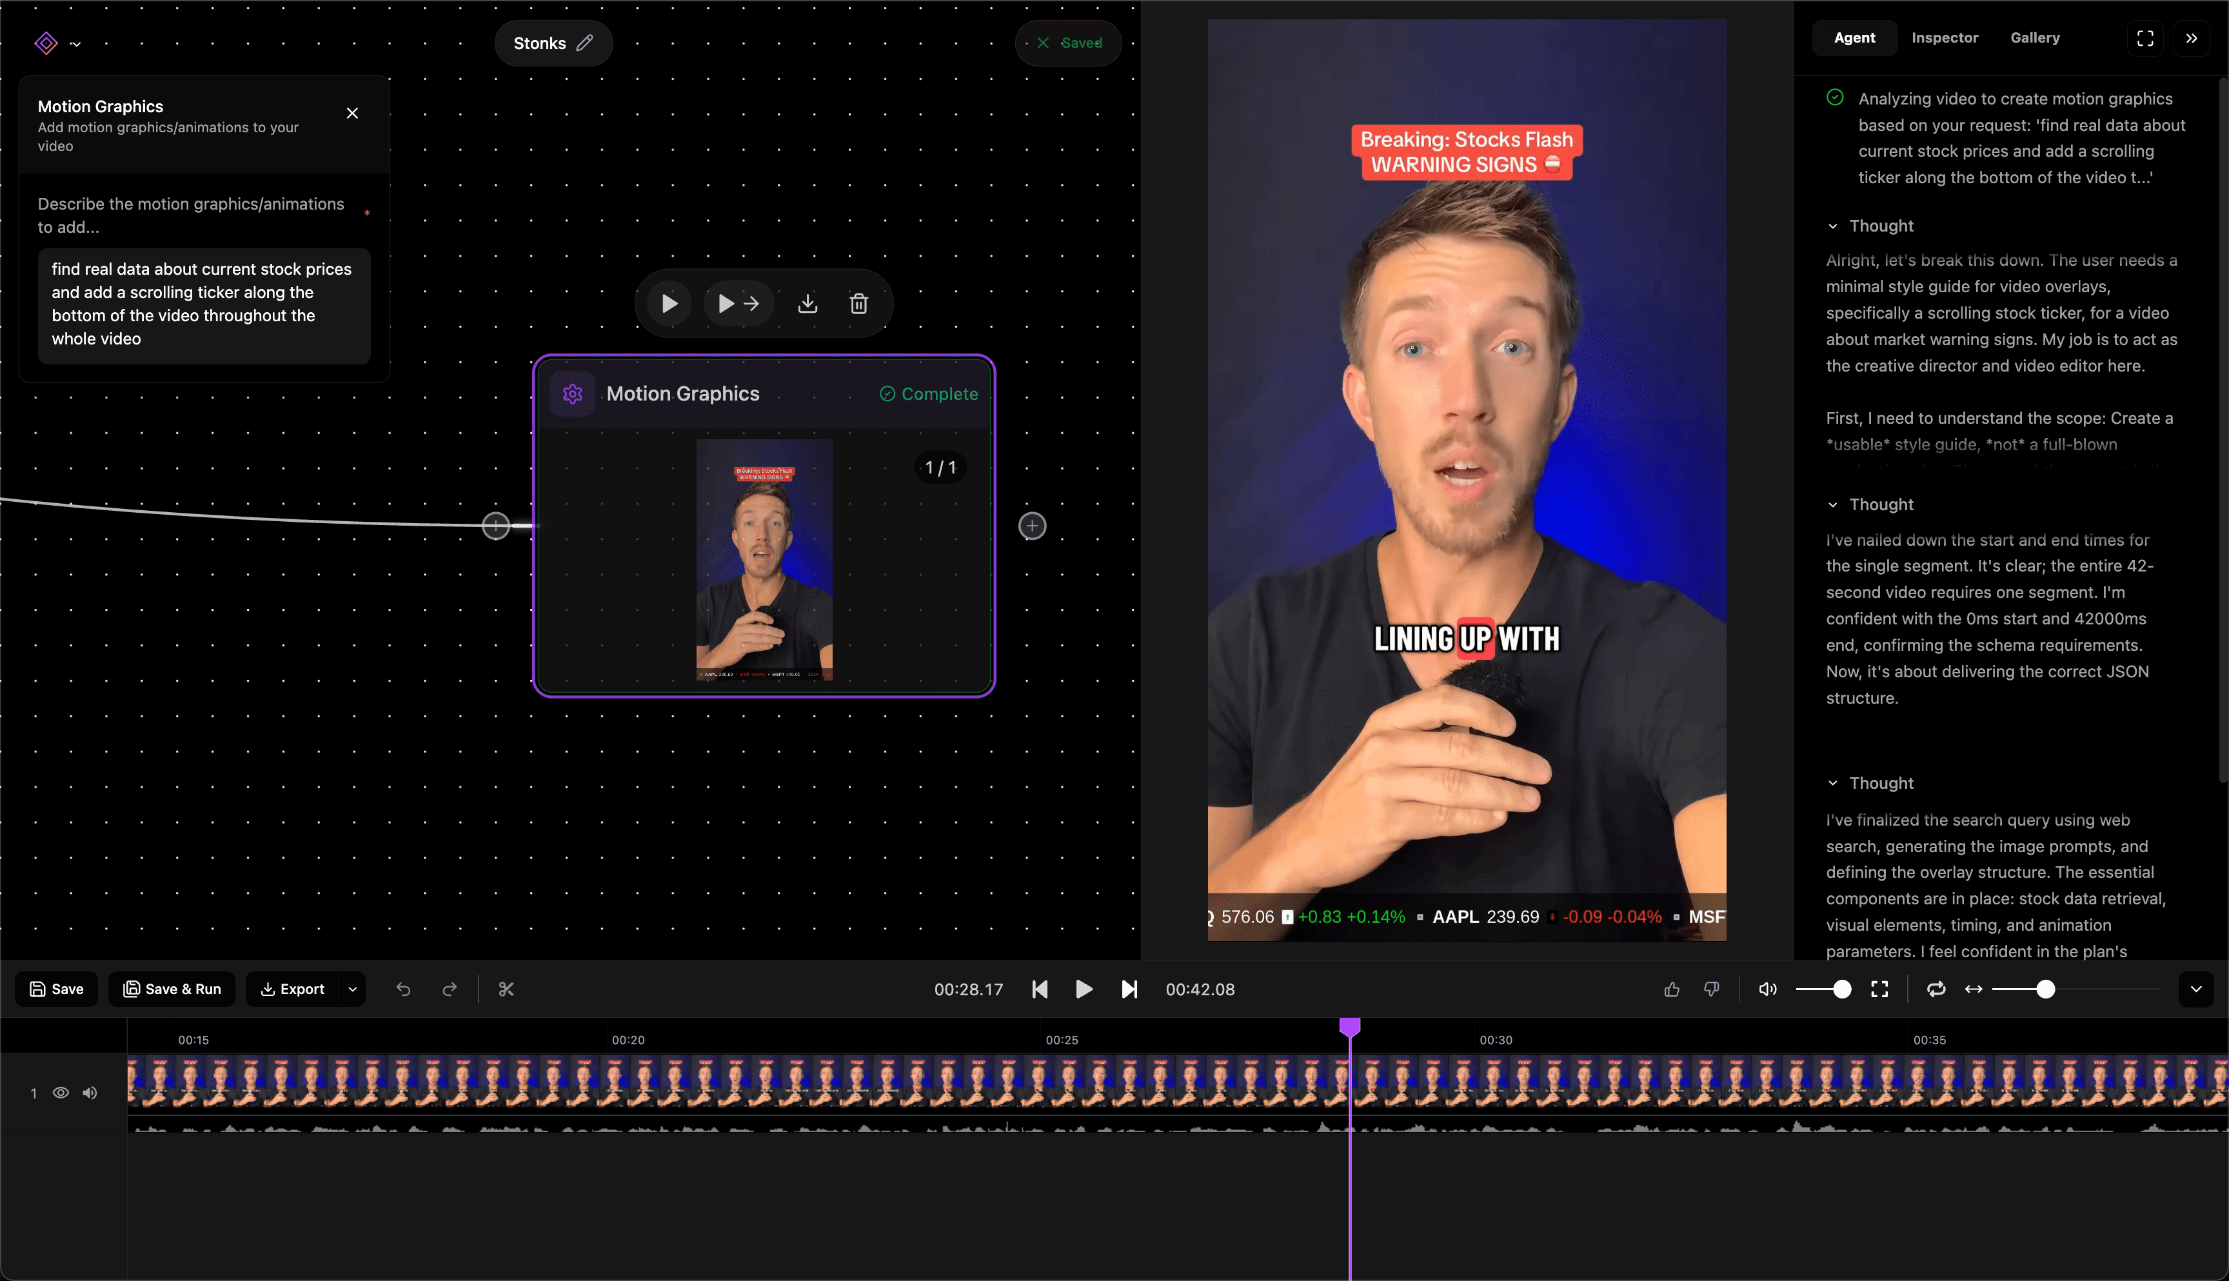Click the pencil icon next to Stonks

pyautogui.click(x=585, y=43)
